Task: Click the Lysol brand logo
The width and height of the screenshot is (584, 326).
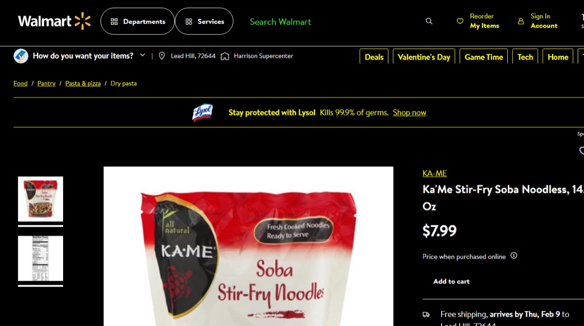Action: point(202,112)
